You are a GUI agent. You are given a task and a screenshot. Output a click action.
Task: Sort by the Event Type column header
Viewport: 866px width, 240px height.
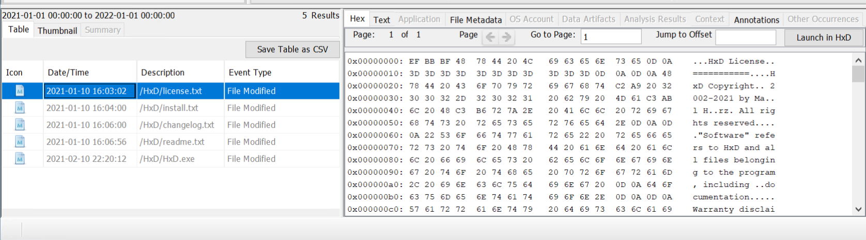tap(282, 73)
